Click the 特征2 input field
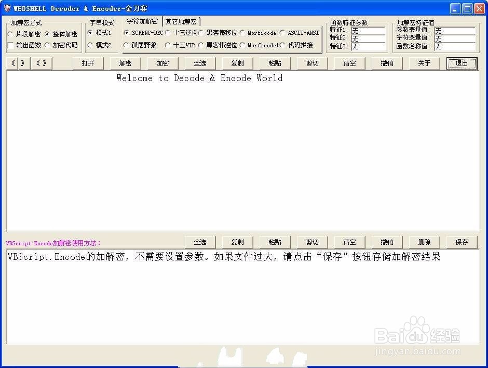The height and width of the screenshot is (368, 488). [368, 38]
